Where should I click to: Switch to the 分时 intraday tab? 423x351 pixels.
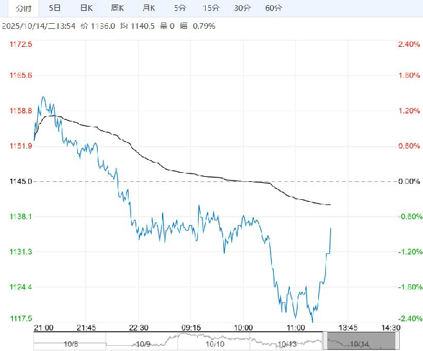click(x=18, y=8)
